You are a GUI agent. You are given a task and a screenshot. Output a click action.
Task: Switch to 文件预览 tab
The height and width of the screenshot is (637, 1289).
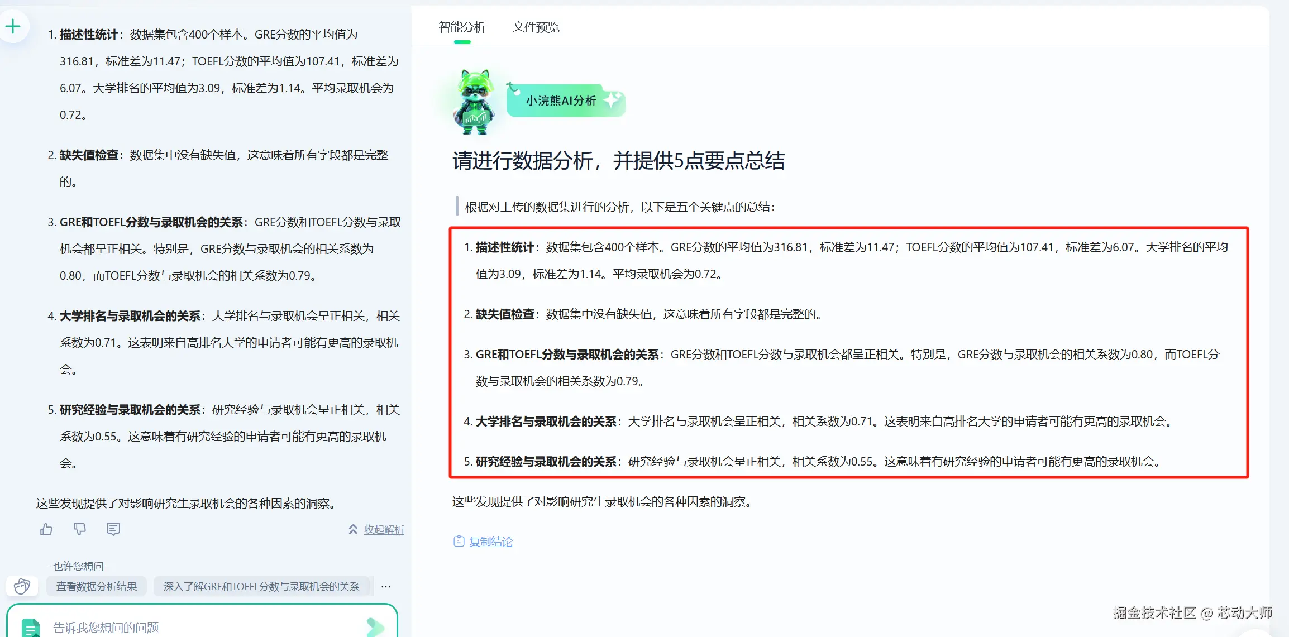coord(536,27)
